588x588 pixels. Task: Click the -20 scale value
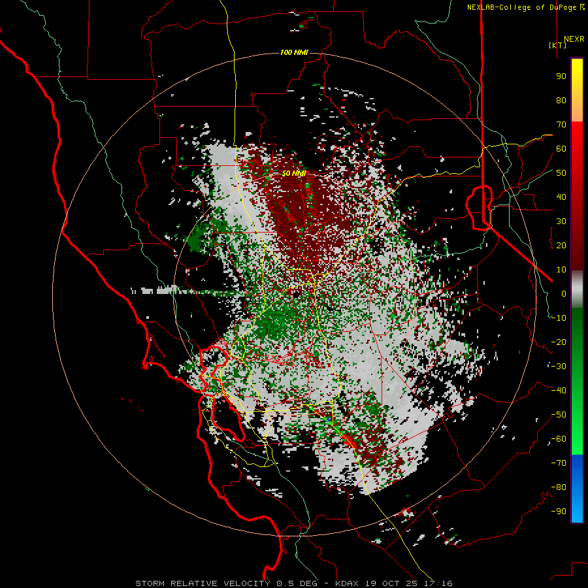coord(559,342)
